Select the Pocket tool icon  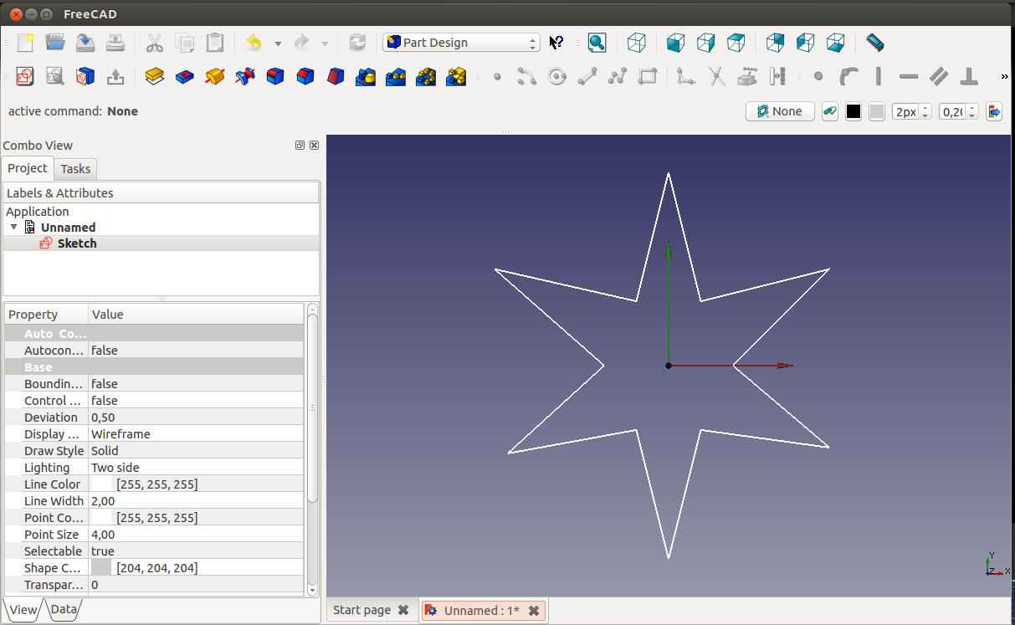pyautogui.click(x=184, y=77)
